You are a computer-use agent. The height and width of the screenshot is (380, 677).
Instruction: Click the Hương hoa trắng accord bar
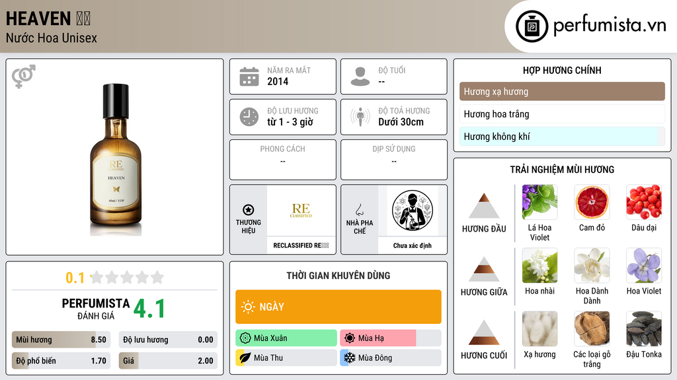[562, 113]
